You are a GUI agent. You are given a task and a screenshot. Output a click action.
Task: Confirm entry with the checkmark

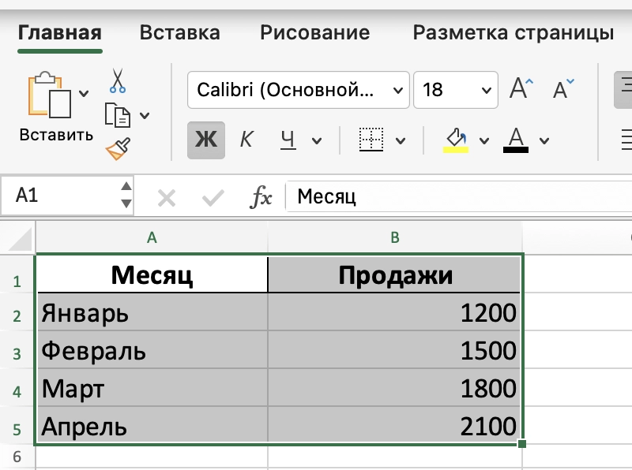click(x=210, y=196)
